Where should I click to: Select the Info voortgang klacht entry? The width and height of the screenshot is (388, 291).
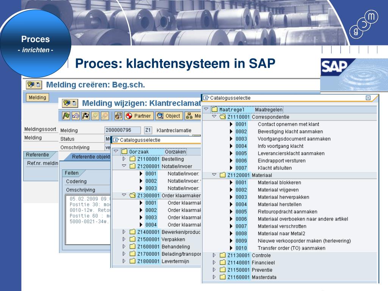280,146
